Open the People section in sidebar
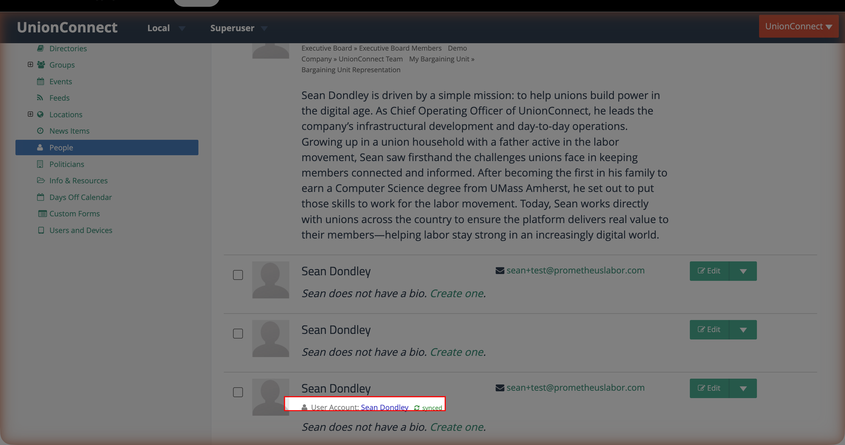The height and width of the screenshot is (445, 845). point(107,147)
